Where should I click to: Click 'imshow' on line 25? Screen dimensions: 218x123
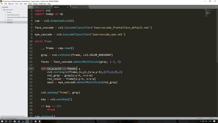52,93
